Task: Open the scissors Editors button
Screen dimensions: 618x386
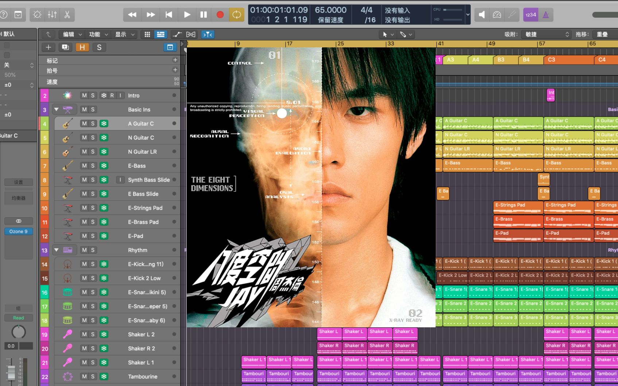Action: (x=67, y=15)
